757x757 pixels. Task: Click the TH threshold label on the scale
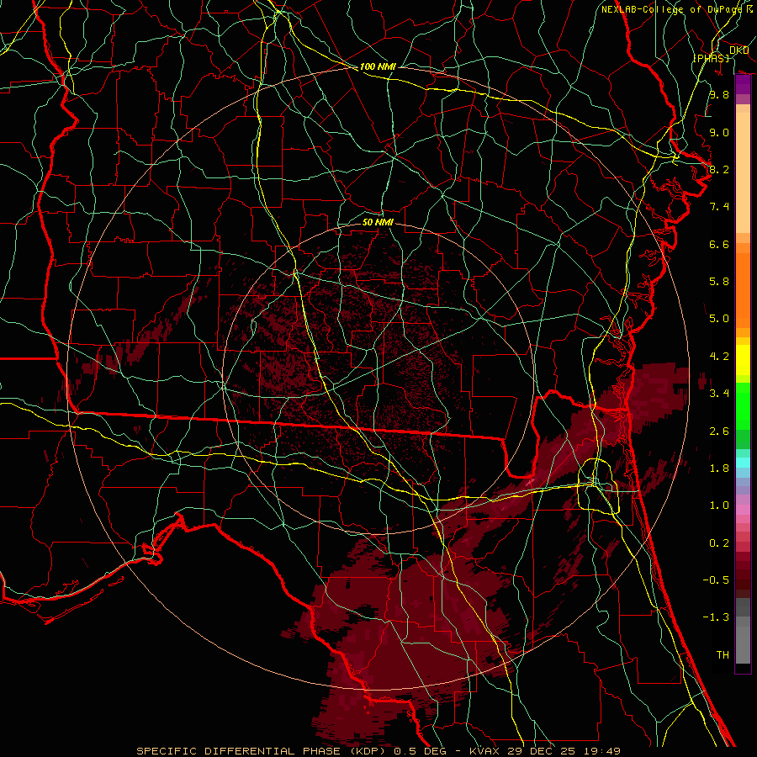point(722,654)
